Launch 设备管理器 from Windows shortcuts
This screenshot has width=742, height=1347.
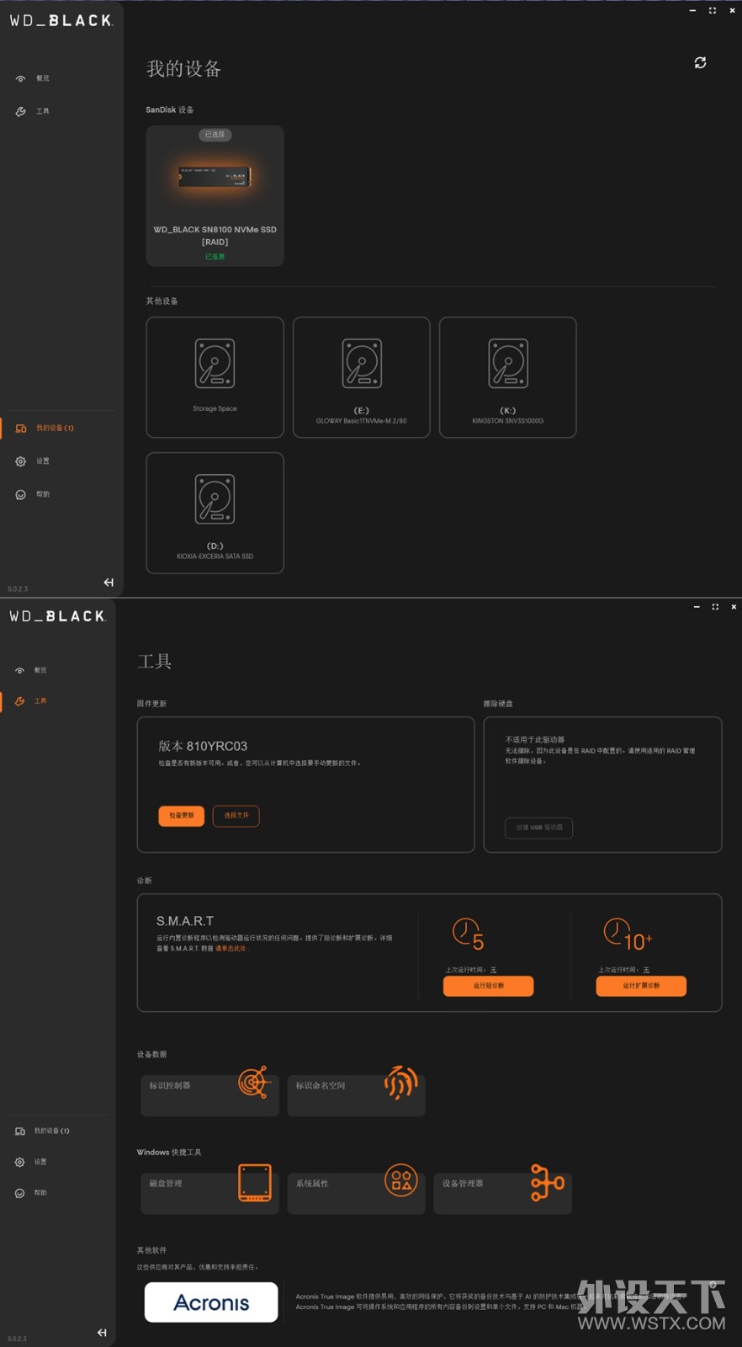pos(502,1192)
